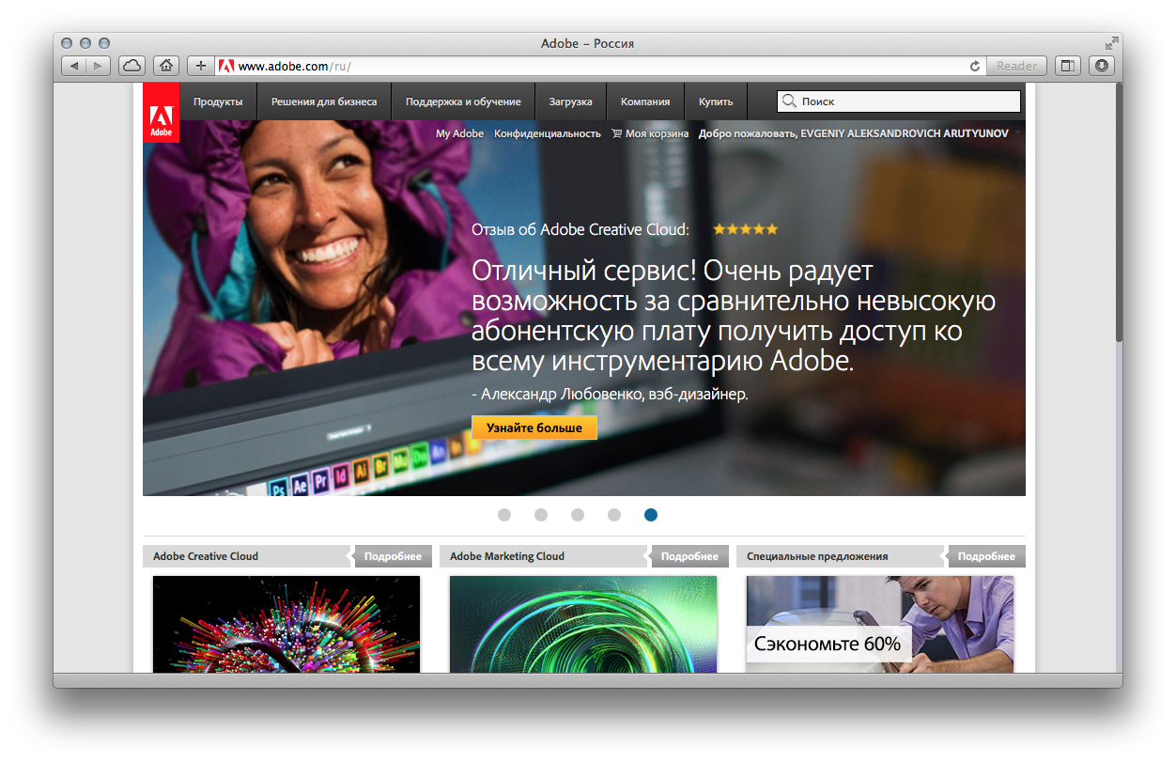
Task: Open the Купить menu item
Action: click(716, 101)
